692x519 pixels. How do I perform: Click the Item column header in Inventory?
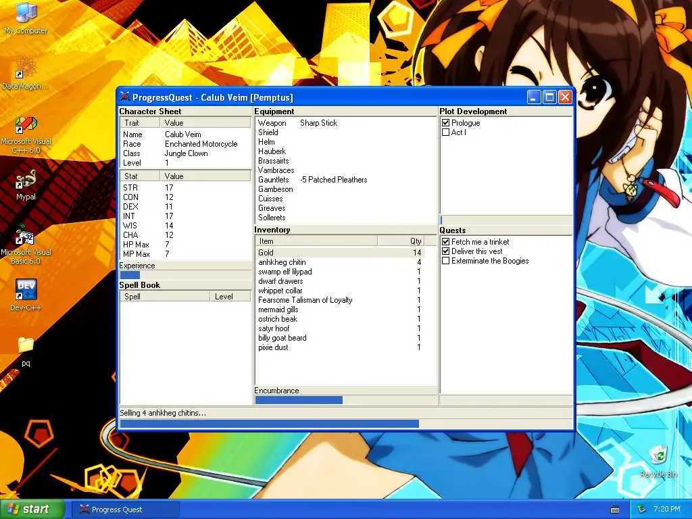tap(316, 241)
